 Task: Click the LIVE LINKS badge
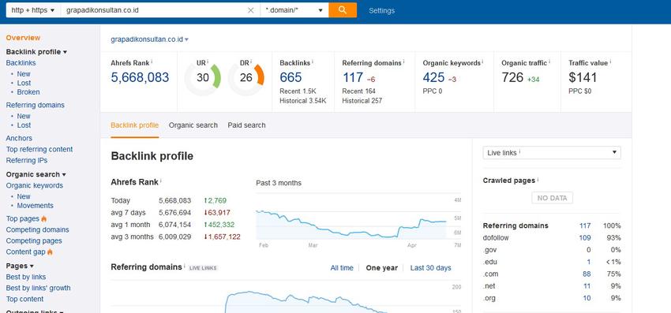(x=203, y=268)
